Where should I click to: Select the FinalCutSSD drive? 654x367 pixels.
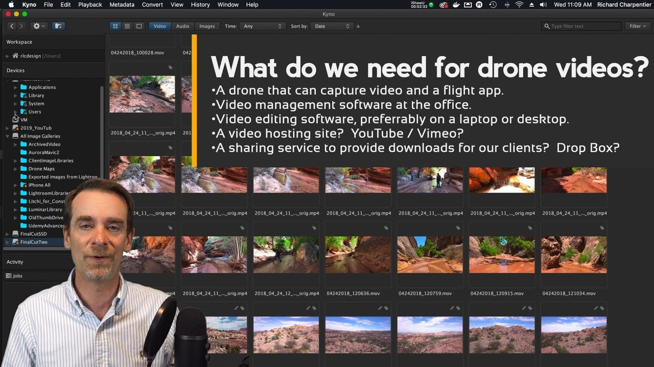pos(34,234)
